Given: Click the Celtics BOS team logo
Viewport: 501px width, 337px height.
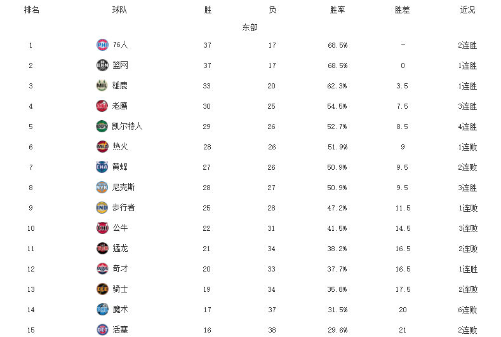Looking at the screenshot, I should pos(102,126).
